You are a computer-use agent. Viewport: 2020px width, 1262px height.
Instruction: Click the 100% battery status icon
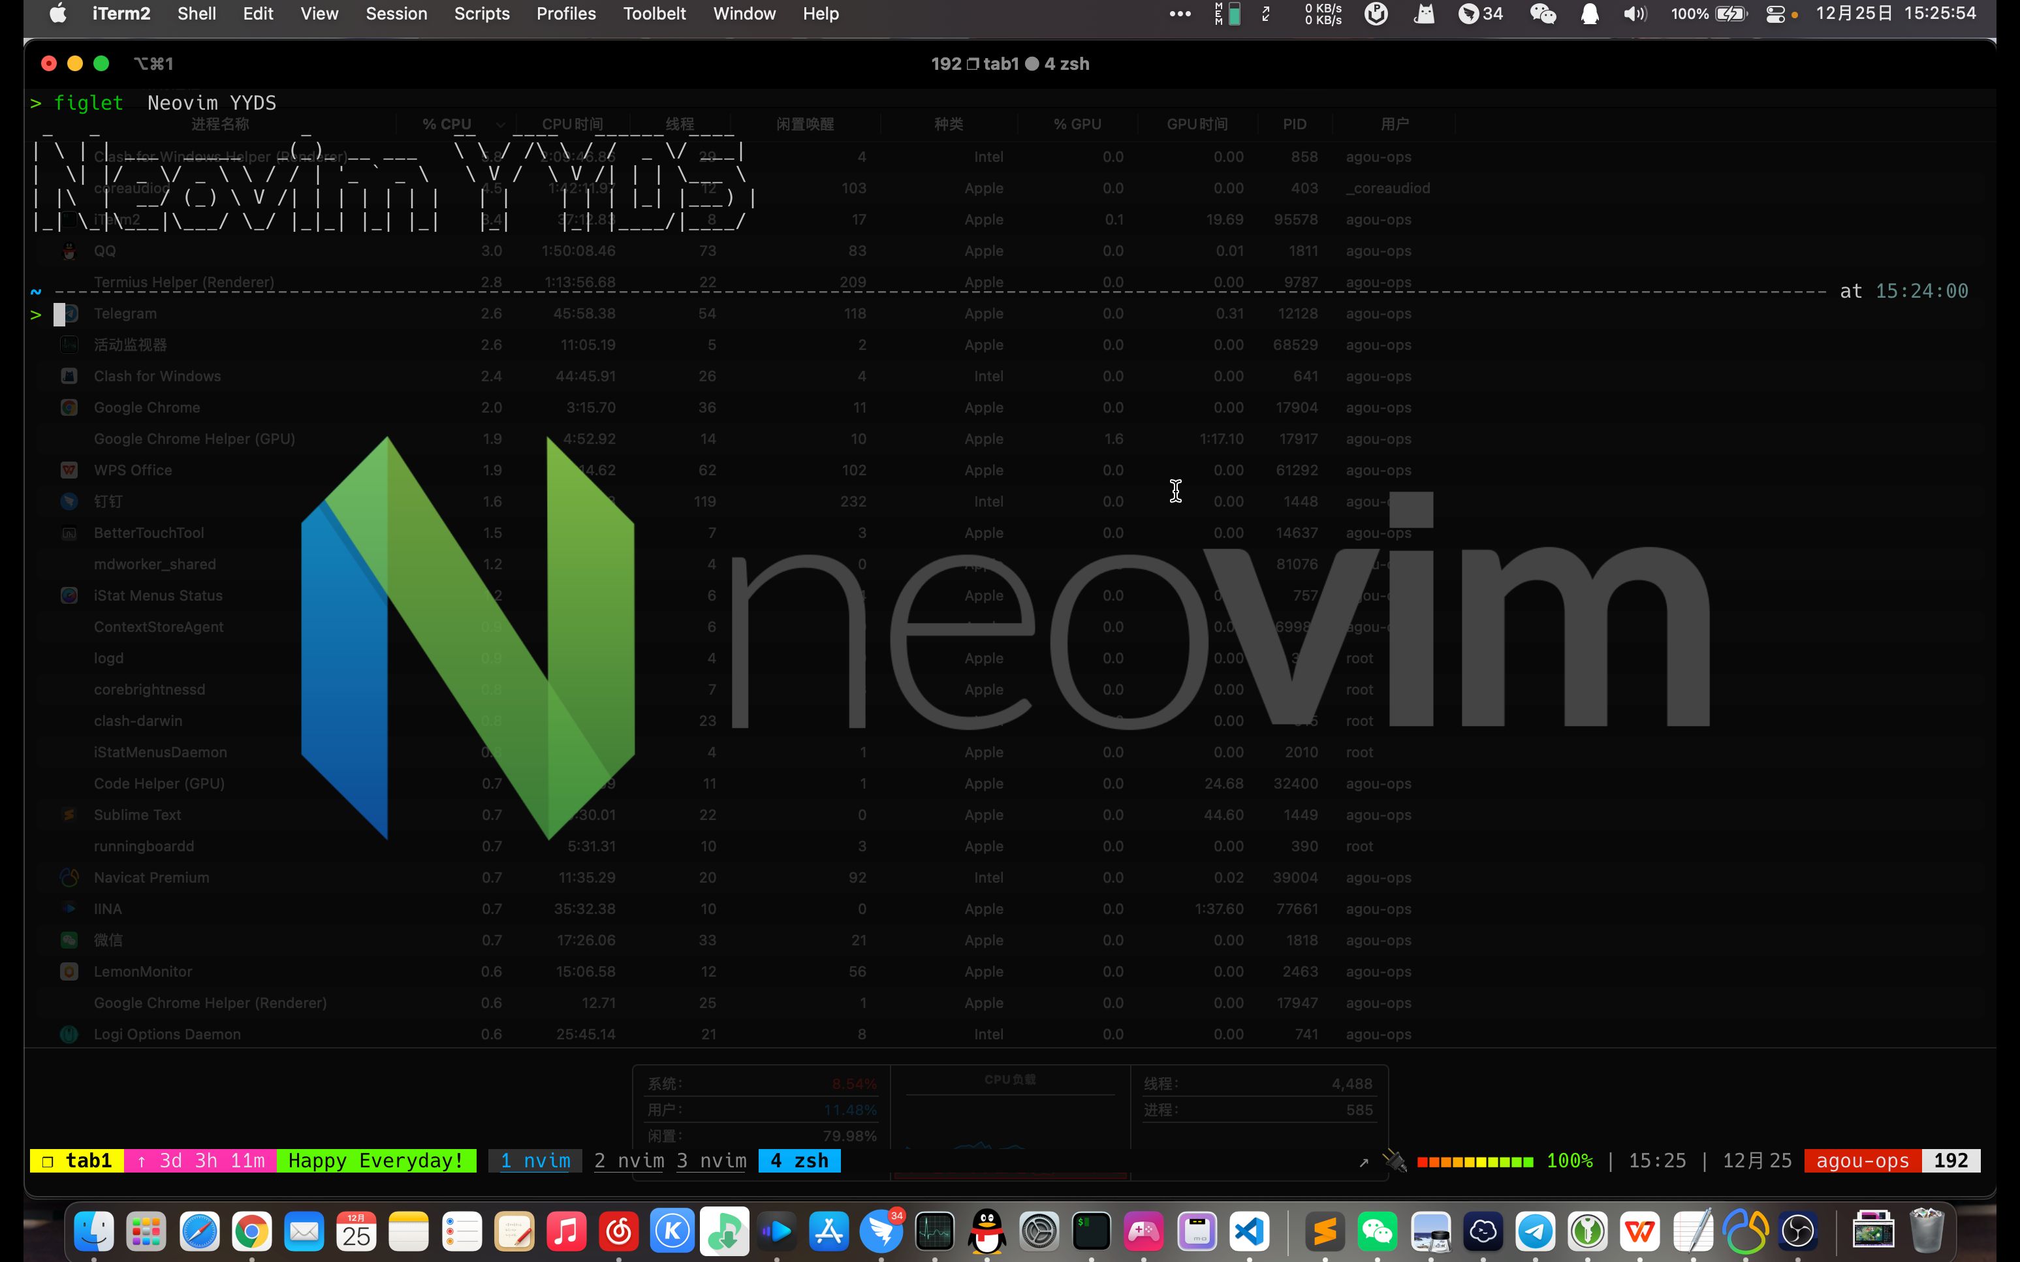click(1709, 13)
